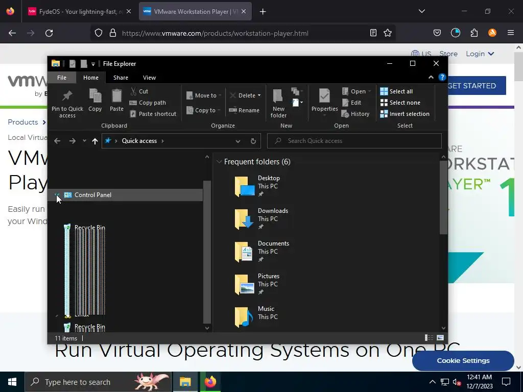Select the Pictures folder
This screenshot has width=523, height=392.
(x=257, y=284)
